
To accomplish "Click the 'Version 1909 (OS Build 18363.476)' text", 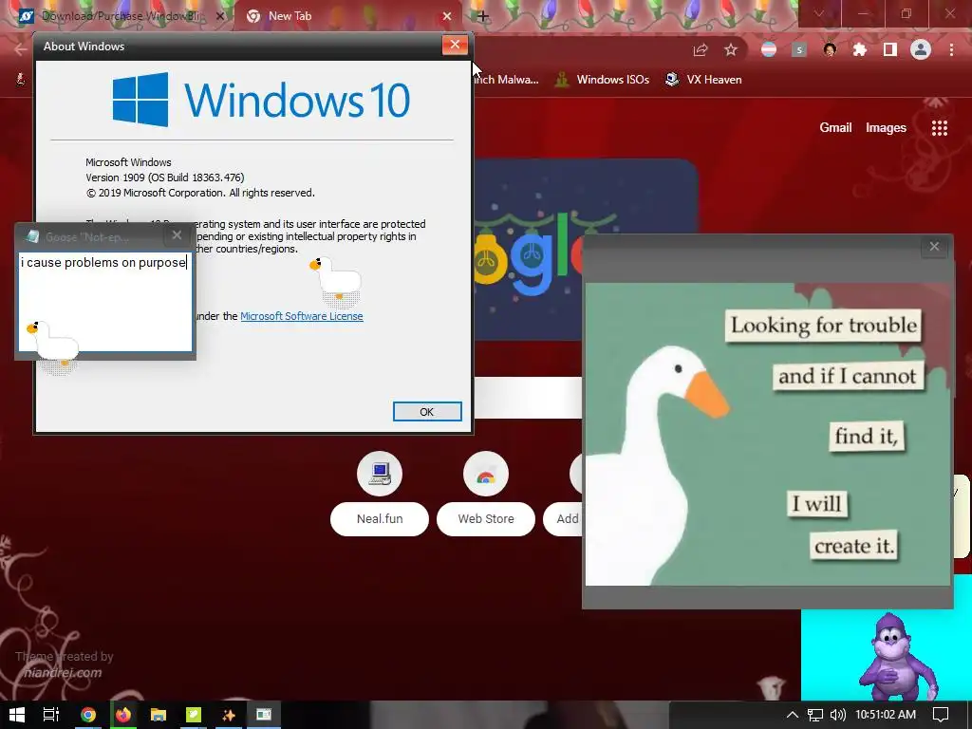I will point(165,178).
